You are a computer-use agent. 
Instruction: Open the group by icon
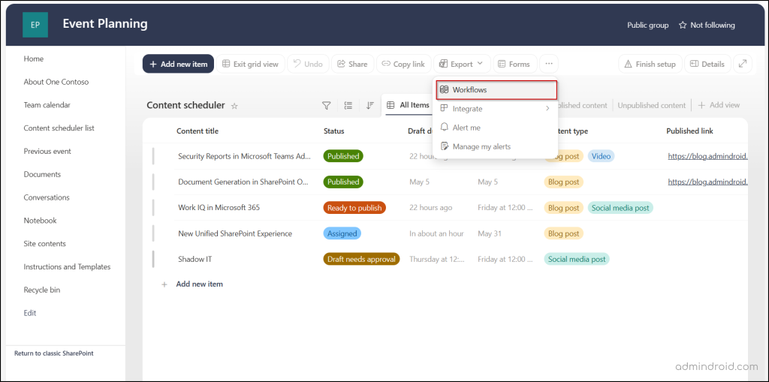[x=348, y=105]
